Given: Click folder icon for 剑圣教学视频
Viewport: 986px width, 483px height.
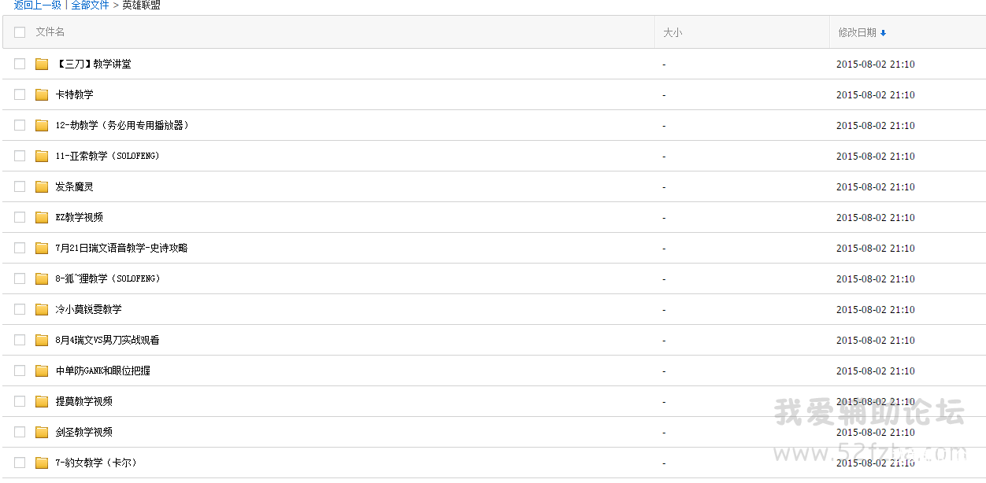Looking at the screenshot, I should point(42,432).
